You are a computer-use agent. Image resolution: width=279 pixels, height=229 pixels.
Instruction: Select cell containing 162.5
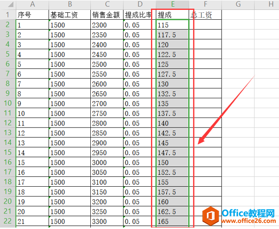(172, 212)
